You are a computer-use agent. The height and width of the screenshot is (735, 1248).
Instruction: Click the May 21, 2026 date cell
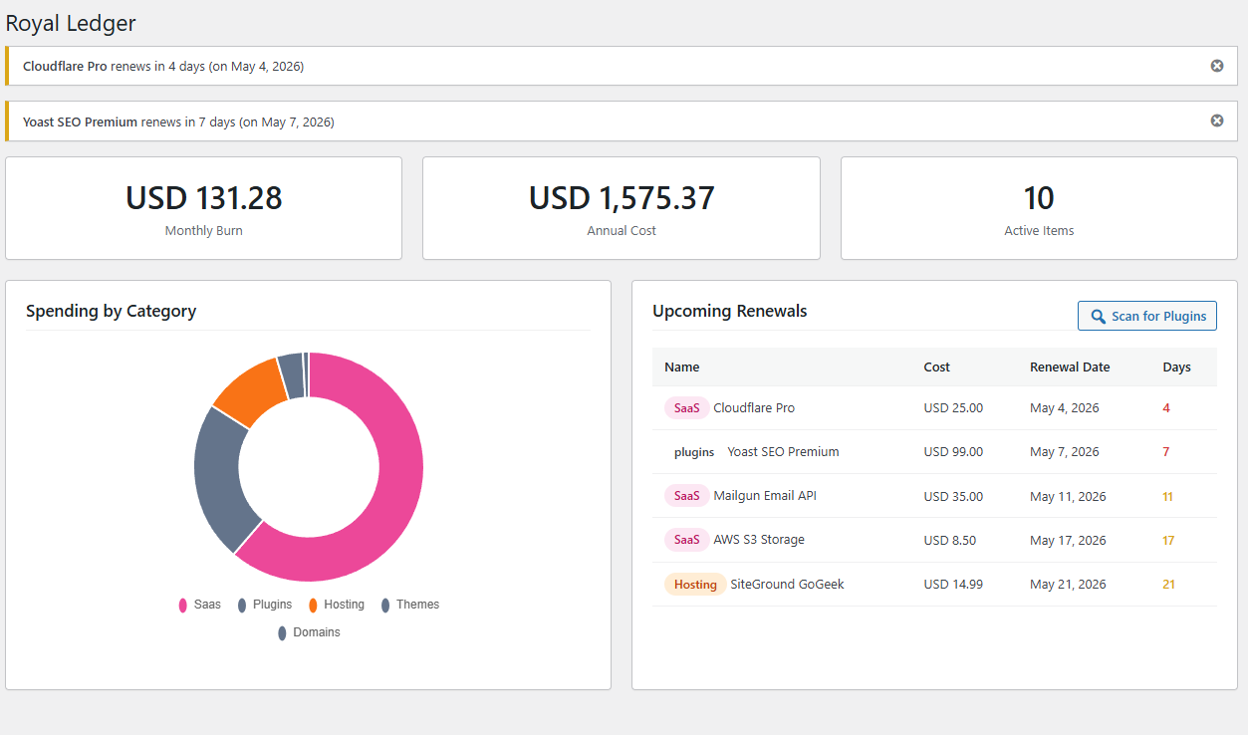click(1068, 585)
